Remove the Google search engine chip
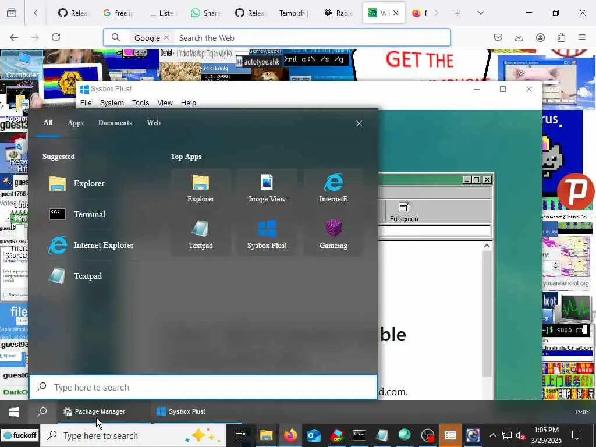The image size is (596, 447). click(166, 38)
